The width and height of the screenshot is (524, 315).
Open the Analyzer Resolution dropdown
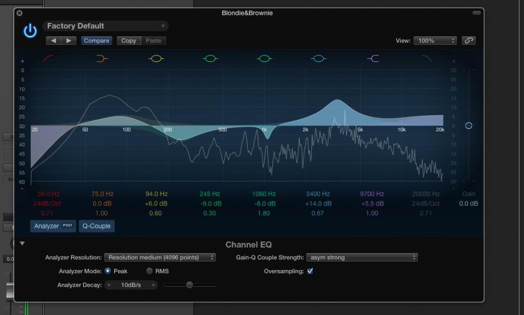click(160, 258)
